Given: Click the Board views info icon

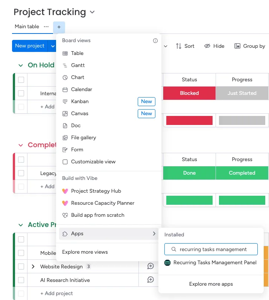Looking at the screenshot, I should click(155, 41).
